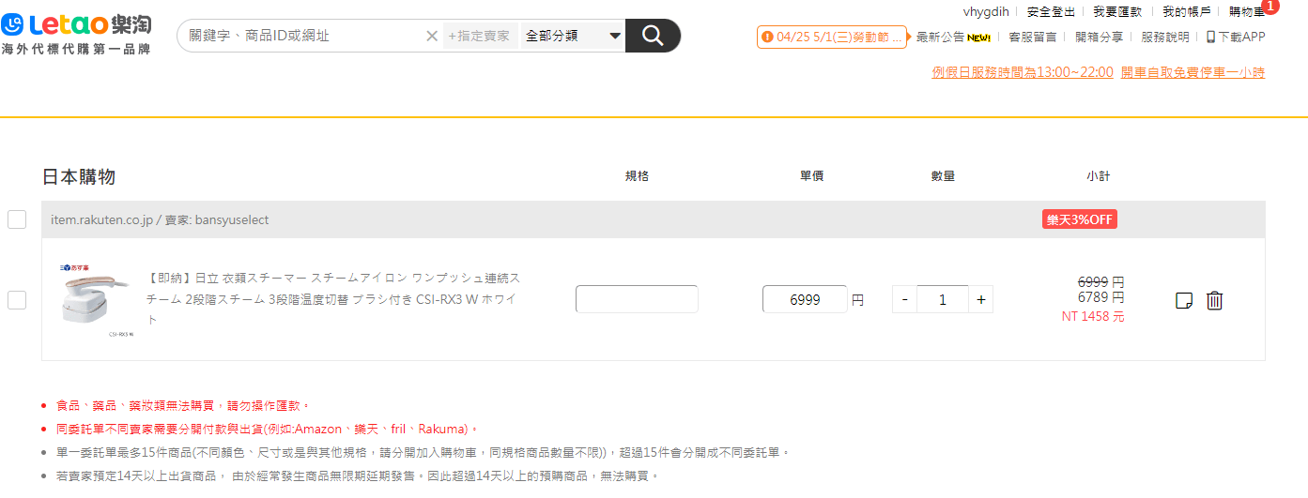Click the 單價 column header
The image size is (1308, 498).
811,176
